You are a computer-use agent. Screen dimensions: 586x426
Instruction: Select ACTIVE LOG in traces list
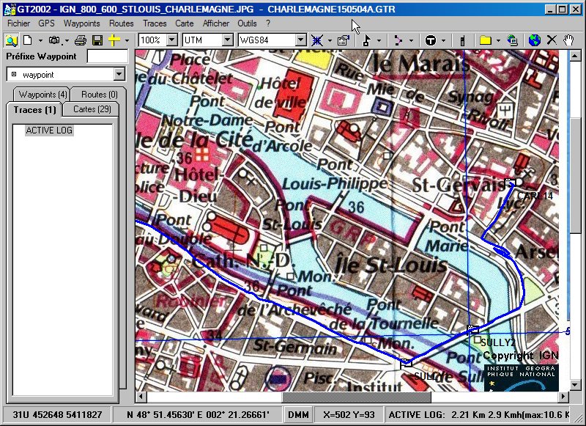pos(49,131)
